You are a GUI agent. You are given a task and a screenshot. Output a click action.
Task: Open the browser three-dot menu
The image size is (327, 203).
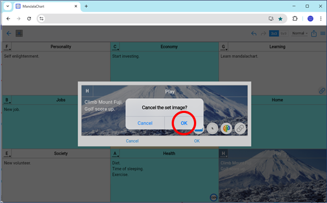(x=321, y=19)
